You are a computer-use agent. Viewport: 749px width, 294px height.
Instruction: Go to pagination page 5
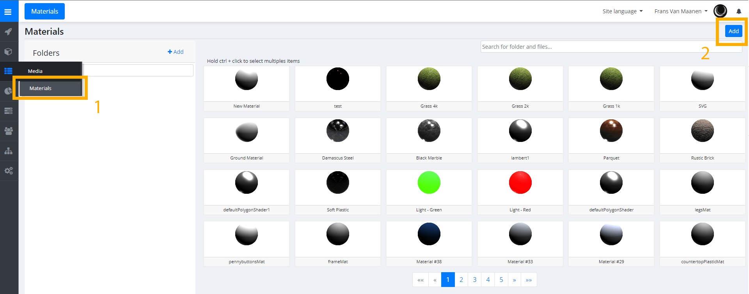point(501,280)
